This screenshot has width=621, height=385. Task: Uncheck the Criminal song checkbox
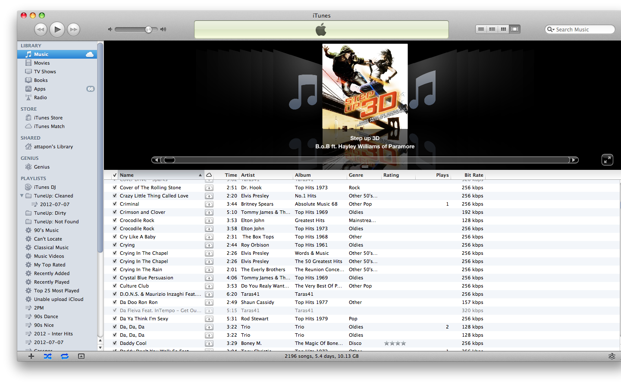[115, 204]
